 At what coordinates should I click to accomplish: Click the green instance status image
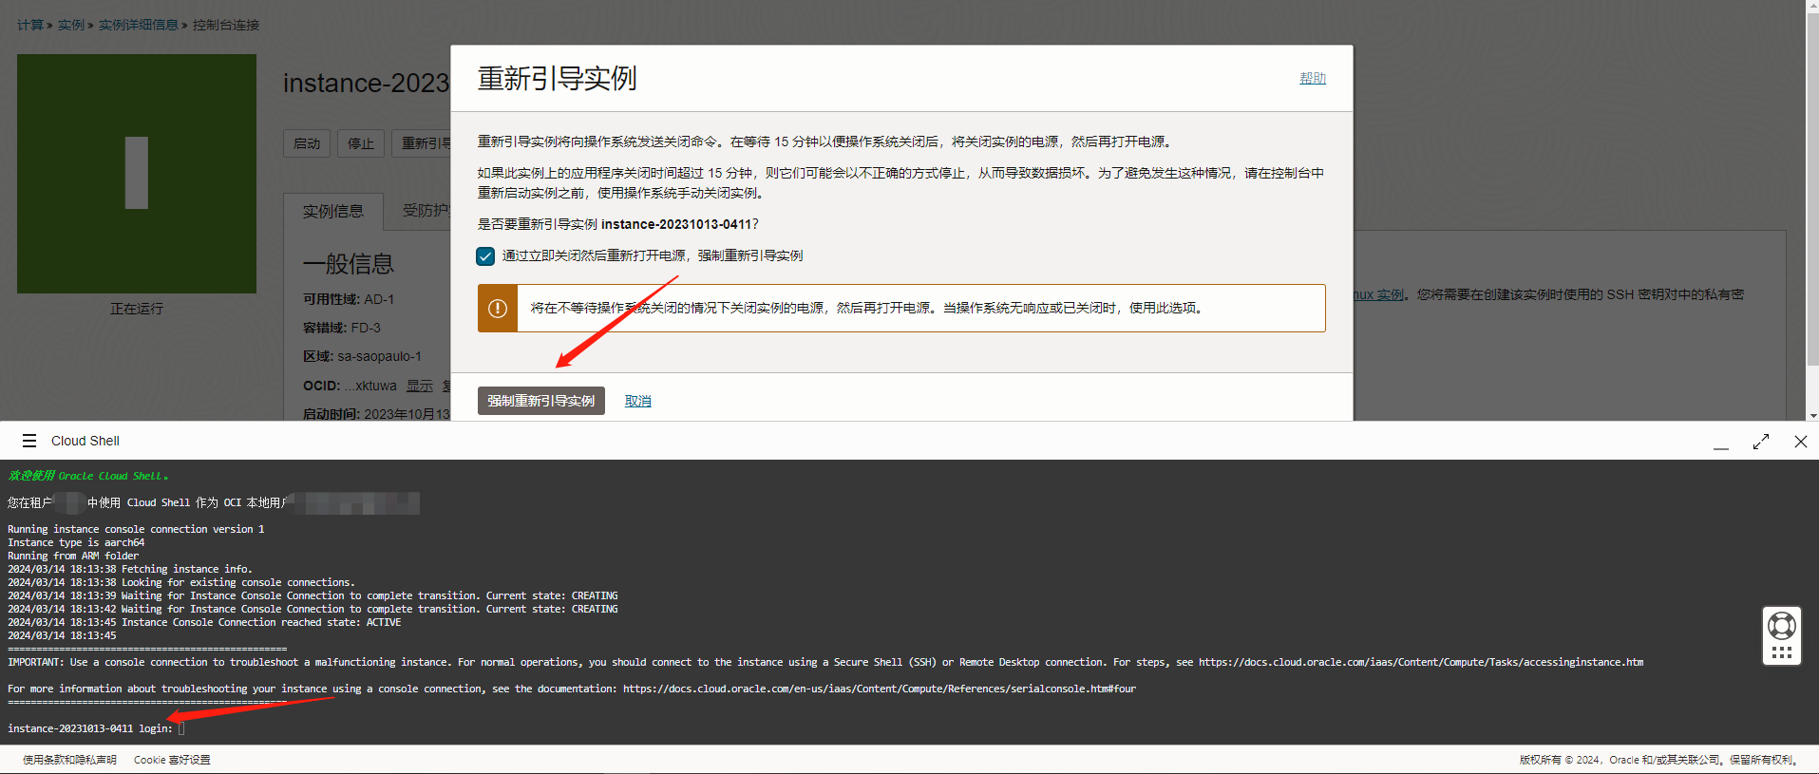[137, 174]
